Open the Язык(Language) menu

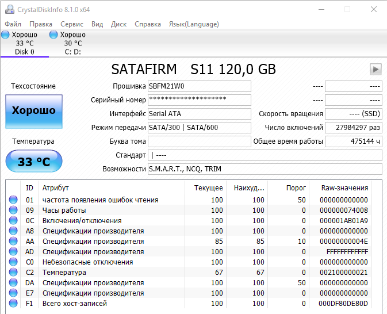193,24
